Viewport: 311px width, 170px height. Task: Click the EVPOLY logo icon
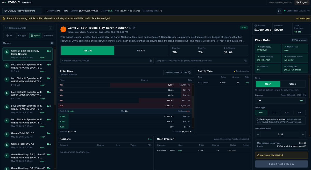(x=4, y=2)
